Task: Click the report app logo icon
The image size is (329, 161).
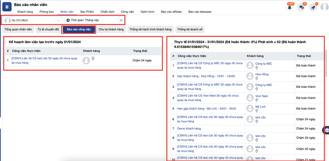Action: pos(7,7)
